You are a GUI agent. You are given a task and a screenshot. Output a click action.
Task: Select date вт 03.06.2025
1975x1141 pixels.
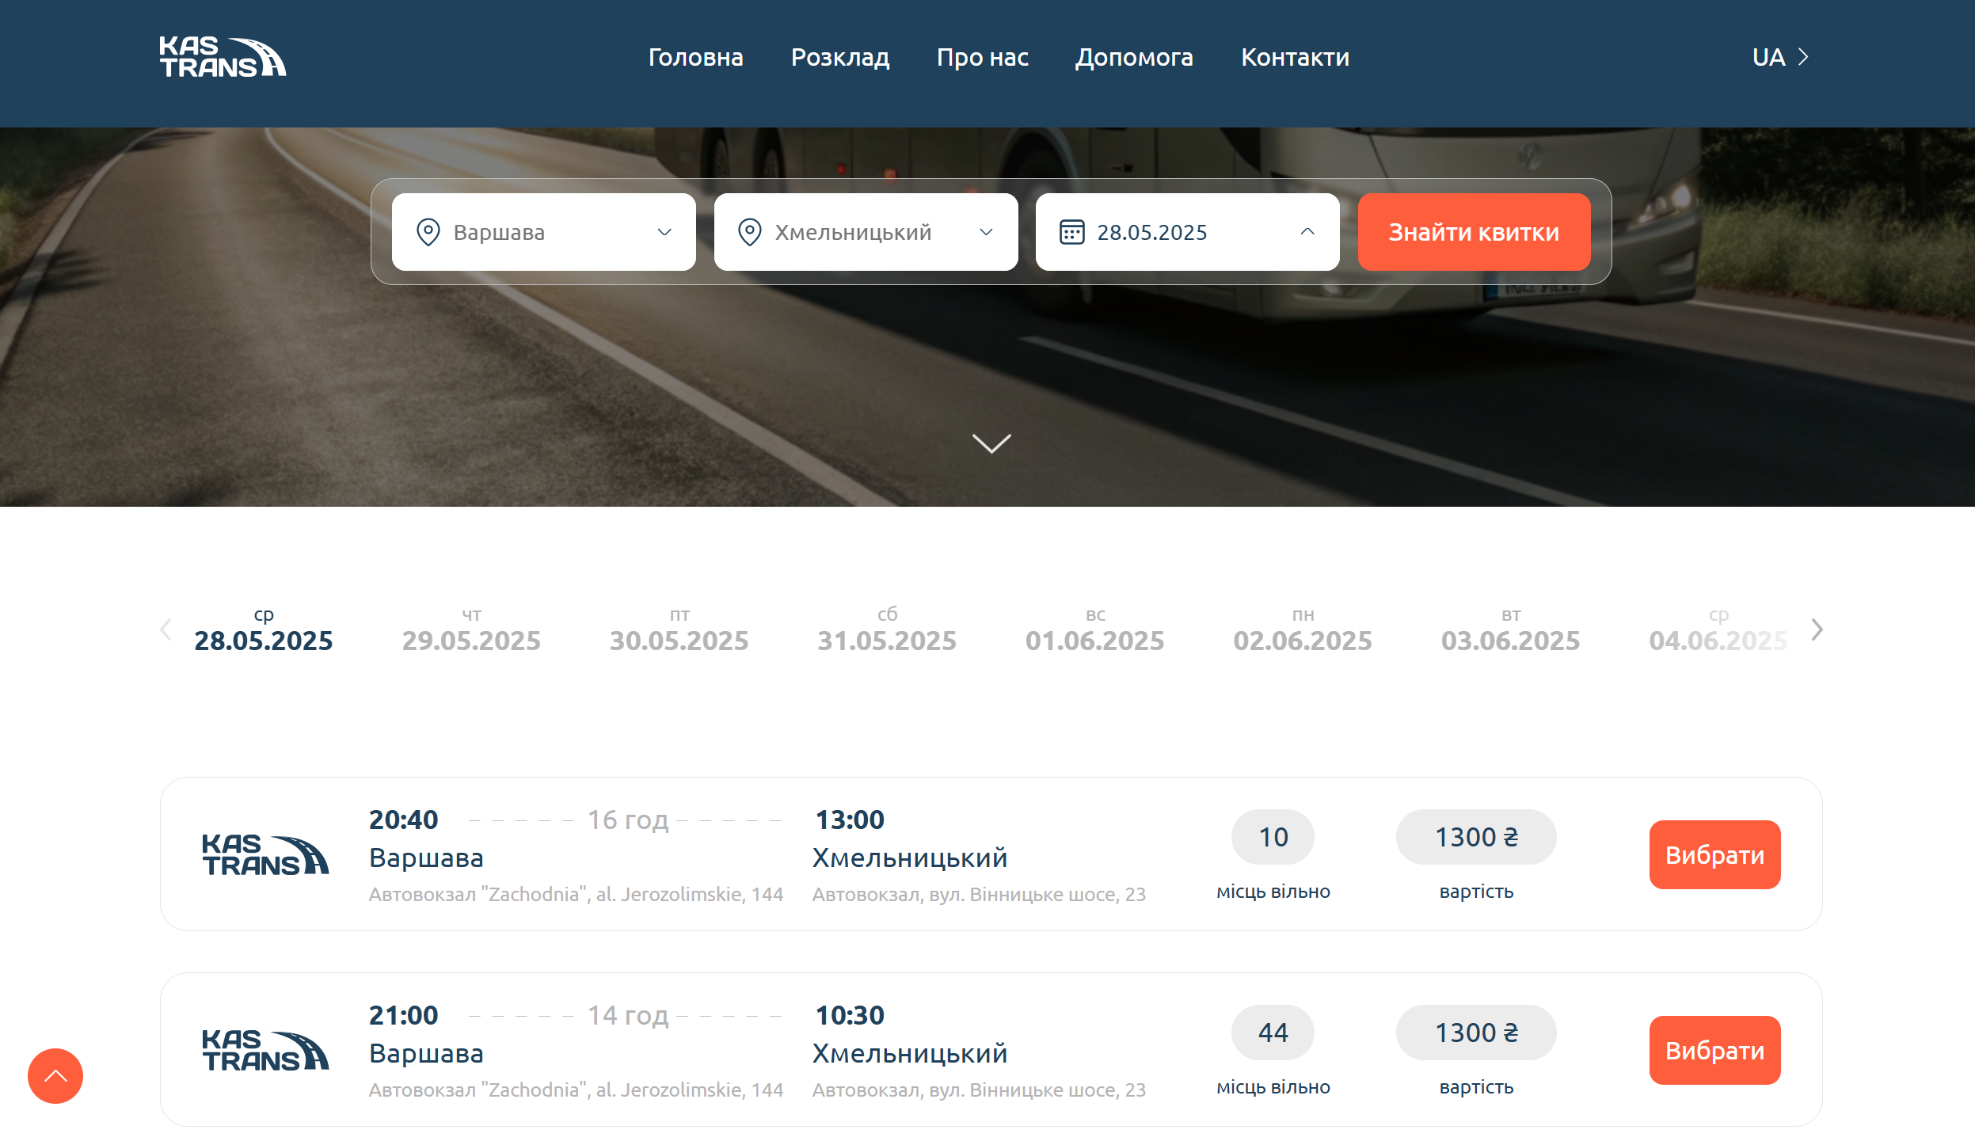(1511, 630)
